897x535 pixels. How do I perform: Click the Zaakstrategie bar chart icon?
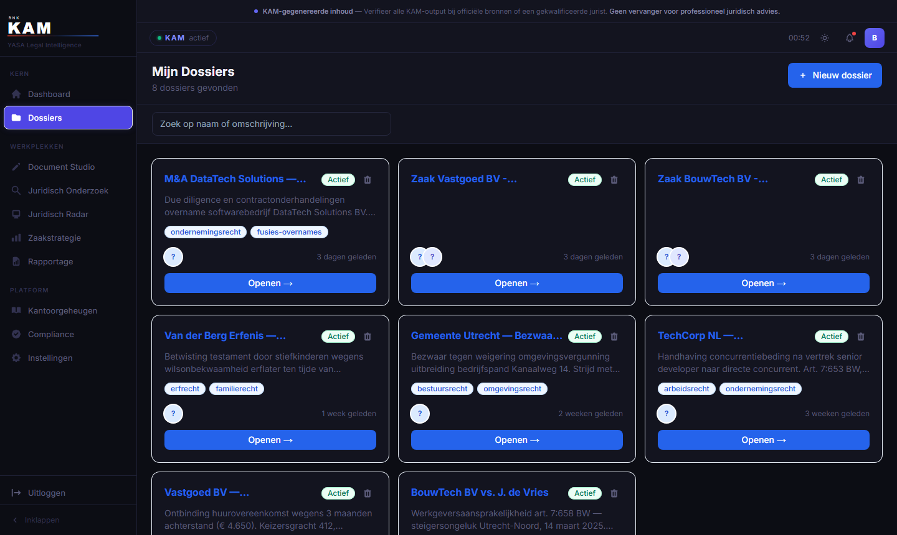pos(16,238)
